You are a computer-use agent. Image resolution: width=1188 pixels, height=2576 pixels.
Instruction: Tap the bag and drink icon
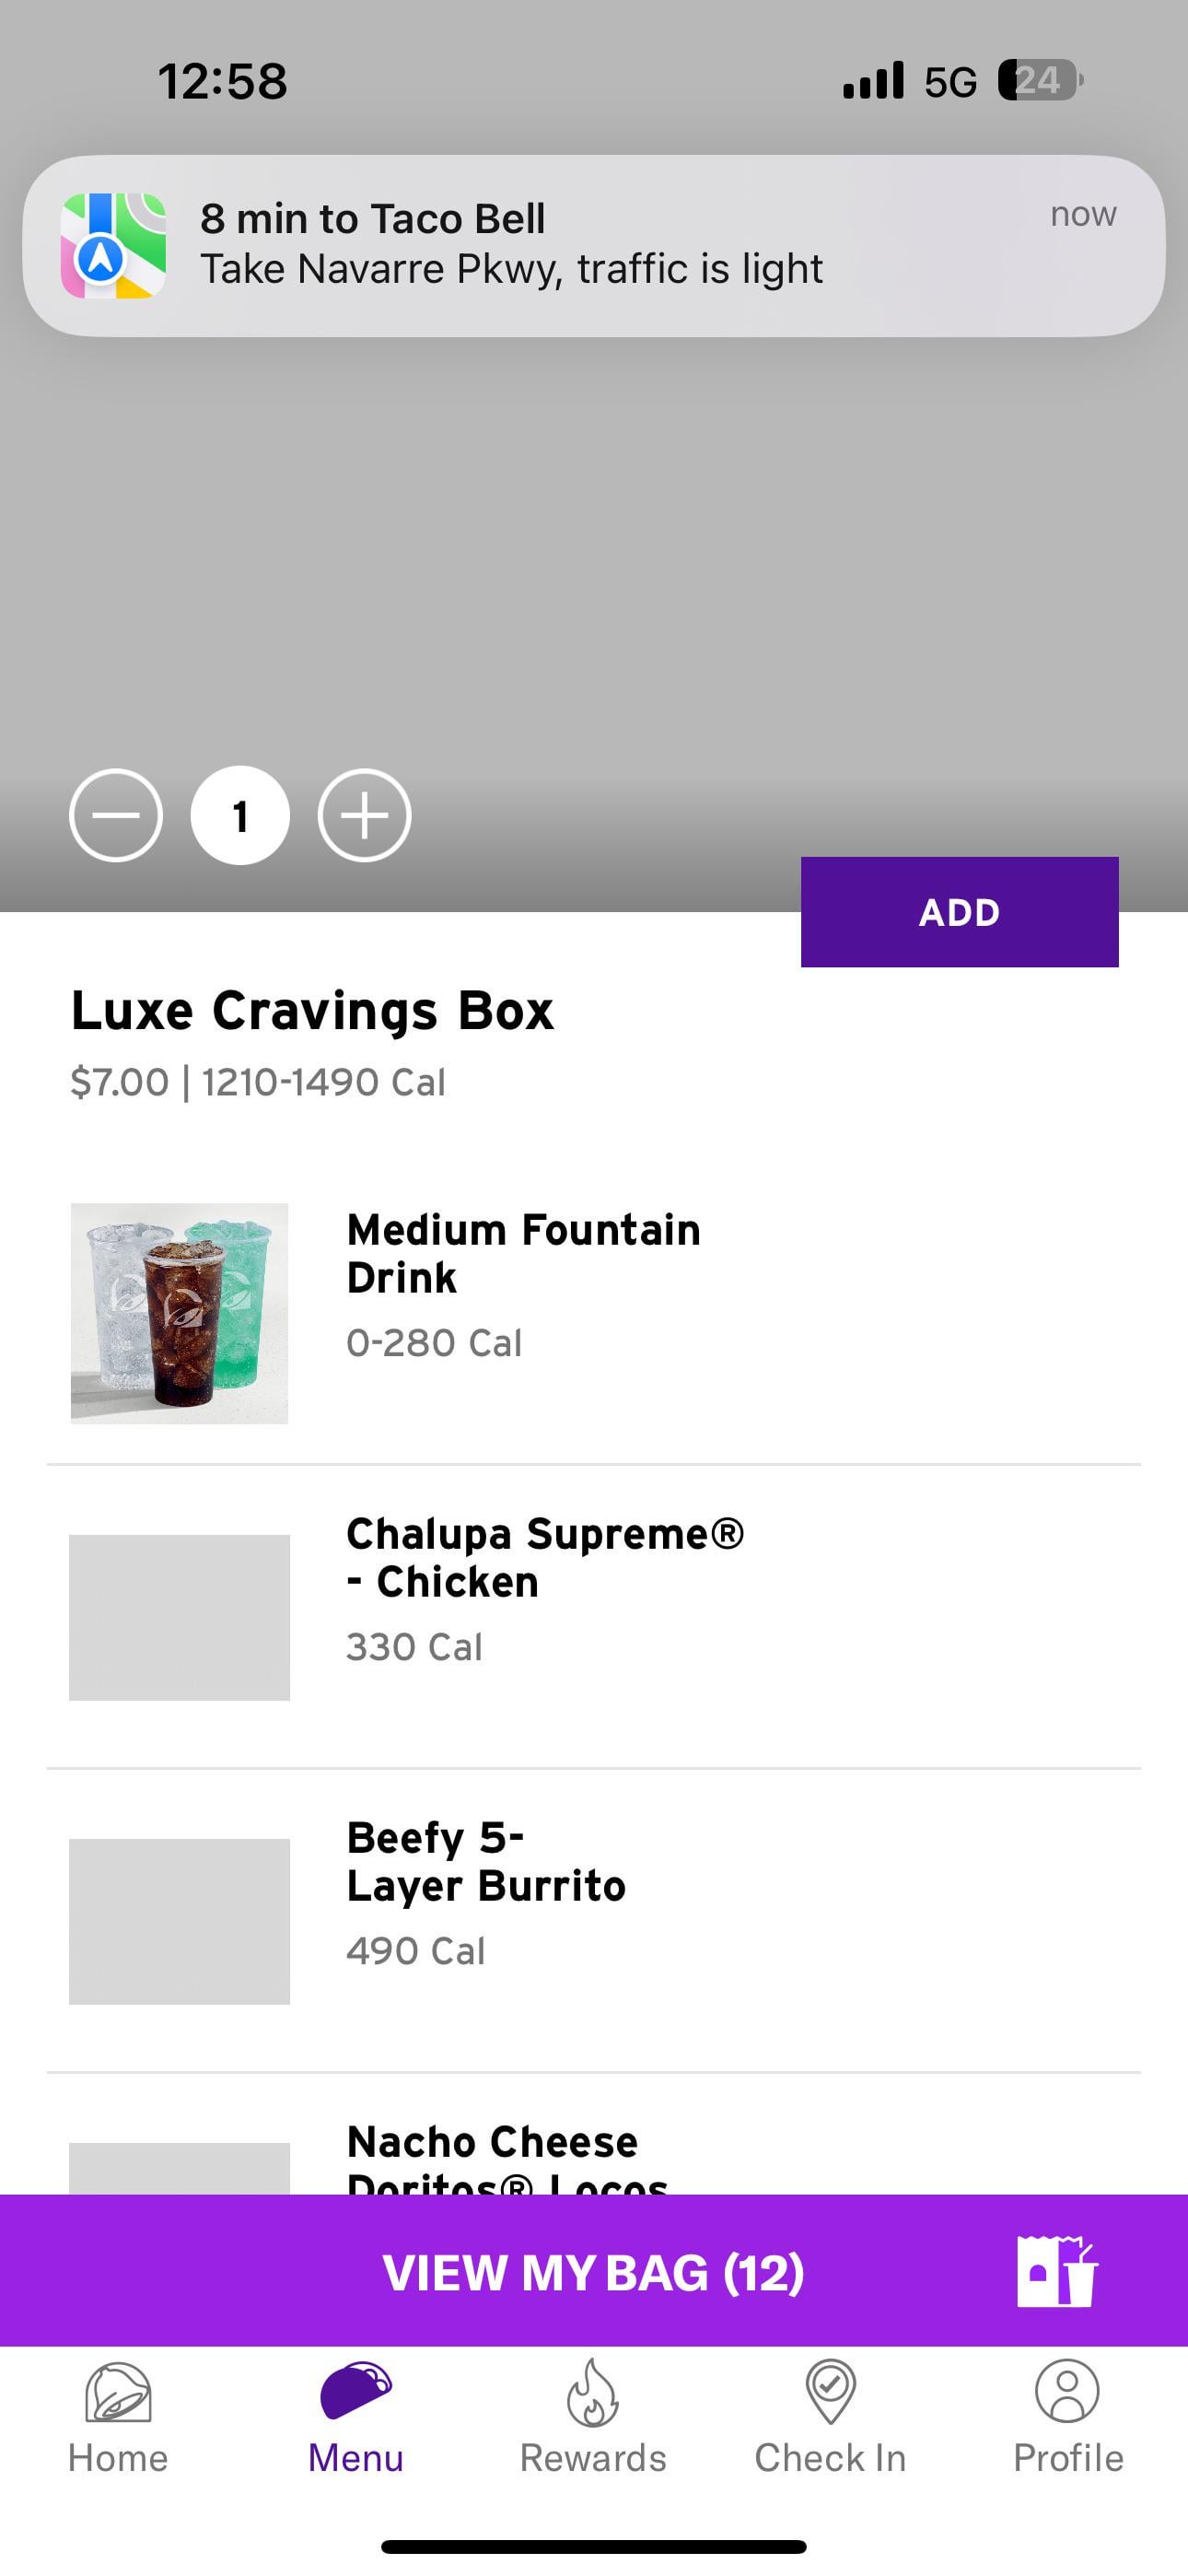tap(1056, 2271)
